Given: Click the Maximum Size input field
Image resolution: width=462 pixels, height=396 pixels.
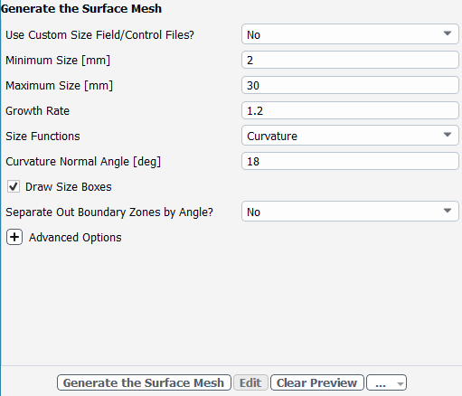Looking at the screenshot, I should pos(350,85).
